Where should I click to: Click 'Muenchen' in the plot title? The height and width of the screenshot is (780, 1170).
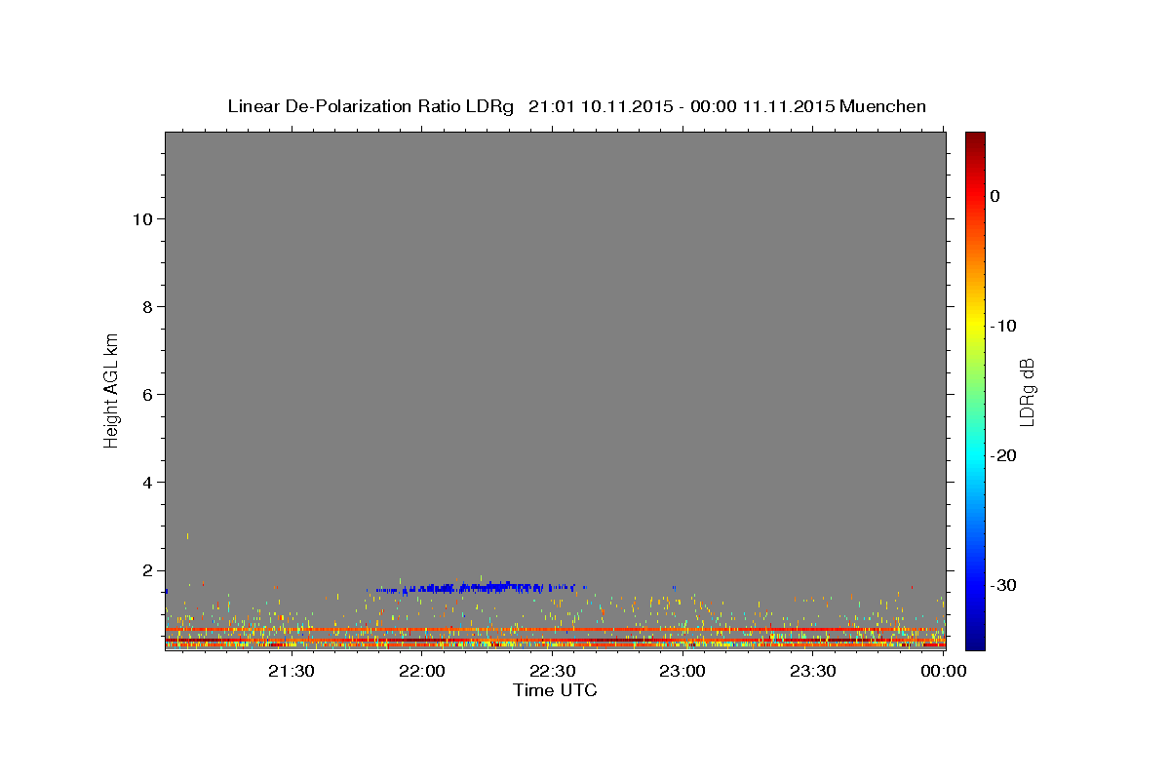click(x=882, y=106)
